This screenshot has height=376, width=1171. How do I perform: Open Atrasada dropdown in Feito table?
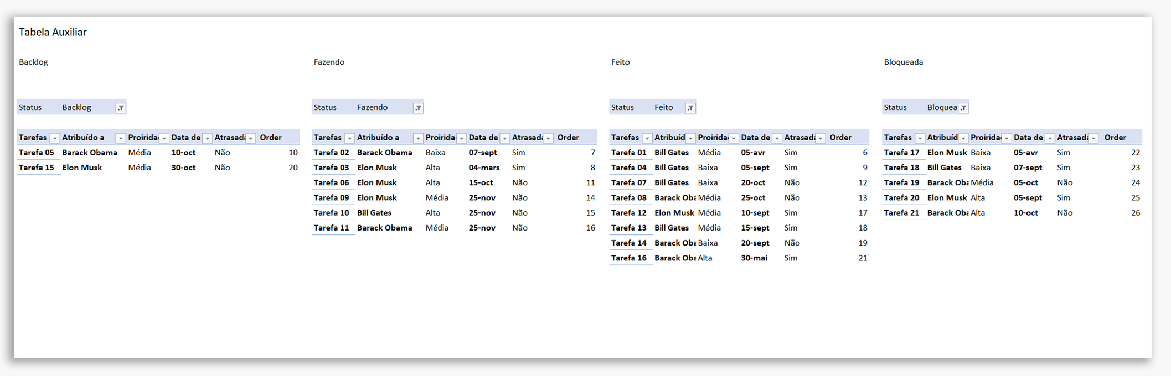click(820, 138)
